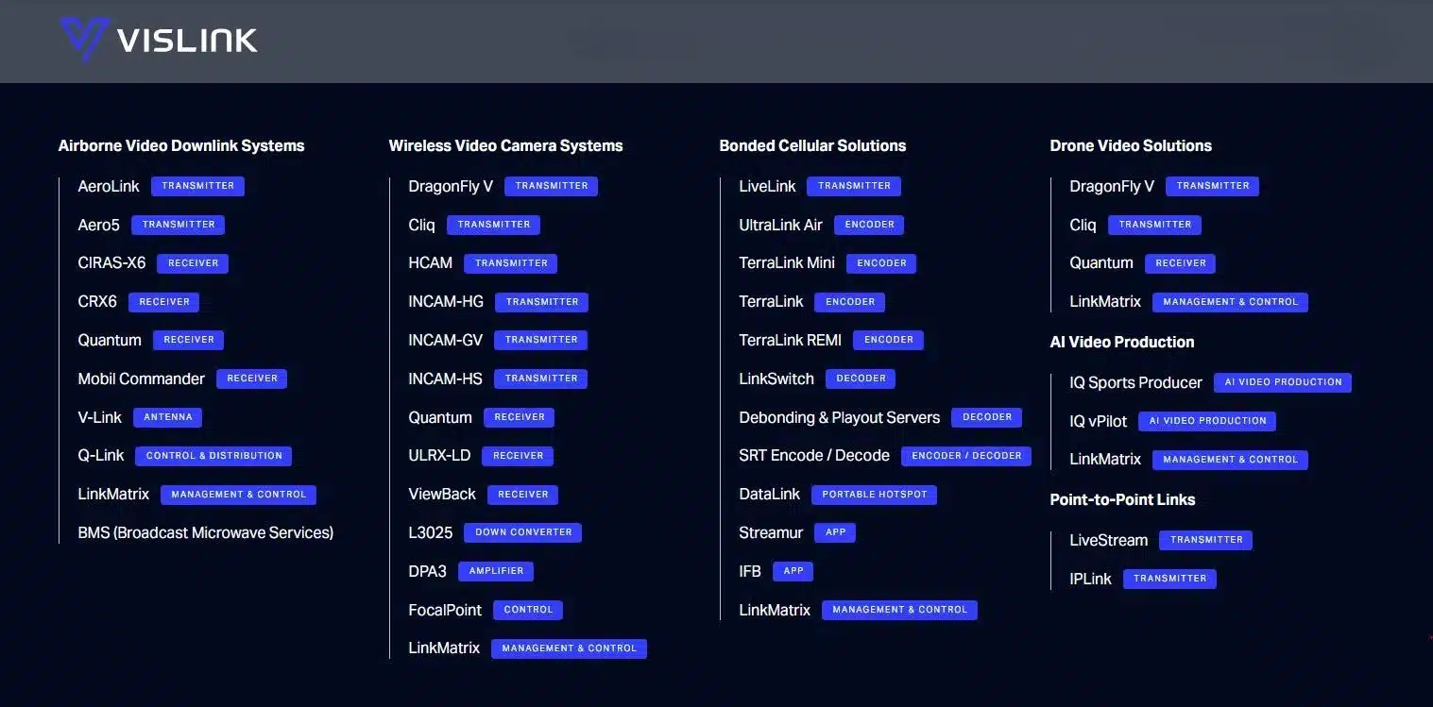Select IQ vPilot AI production link
The width and height of the screenshot is (1433, 707).
pos(1098,421)
